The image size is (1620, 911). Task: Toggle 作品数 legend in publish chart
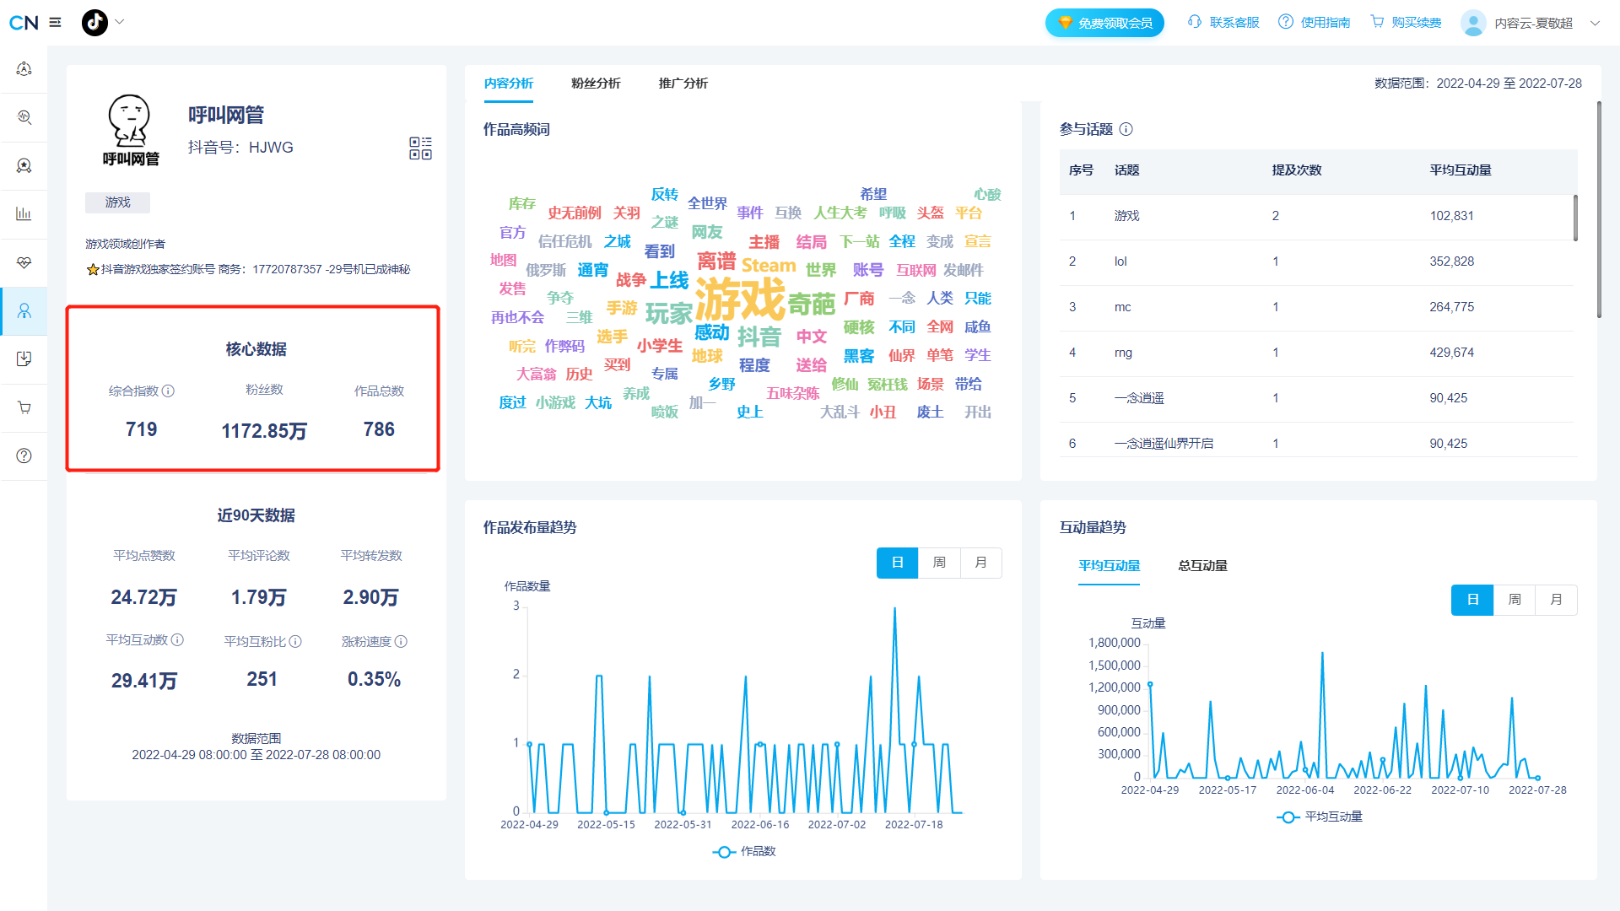click(x=744, y=852)
